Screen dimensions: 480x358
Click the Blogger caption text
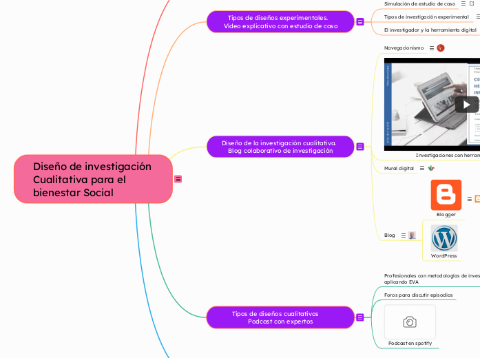446,215
